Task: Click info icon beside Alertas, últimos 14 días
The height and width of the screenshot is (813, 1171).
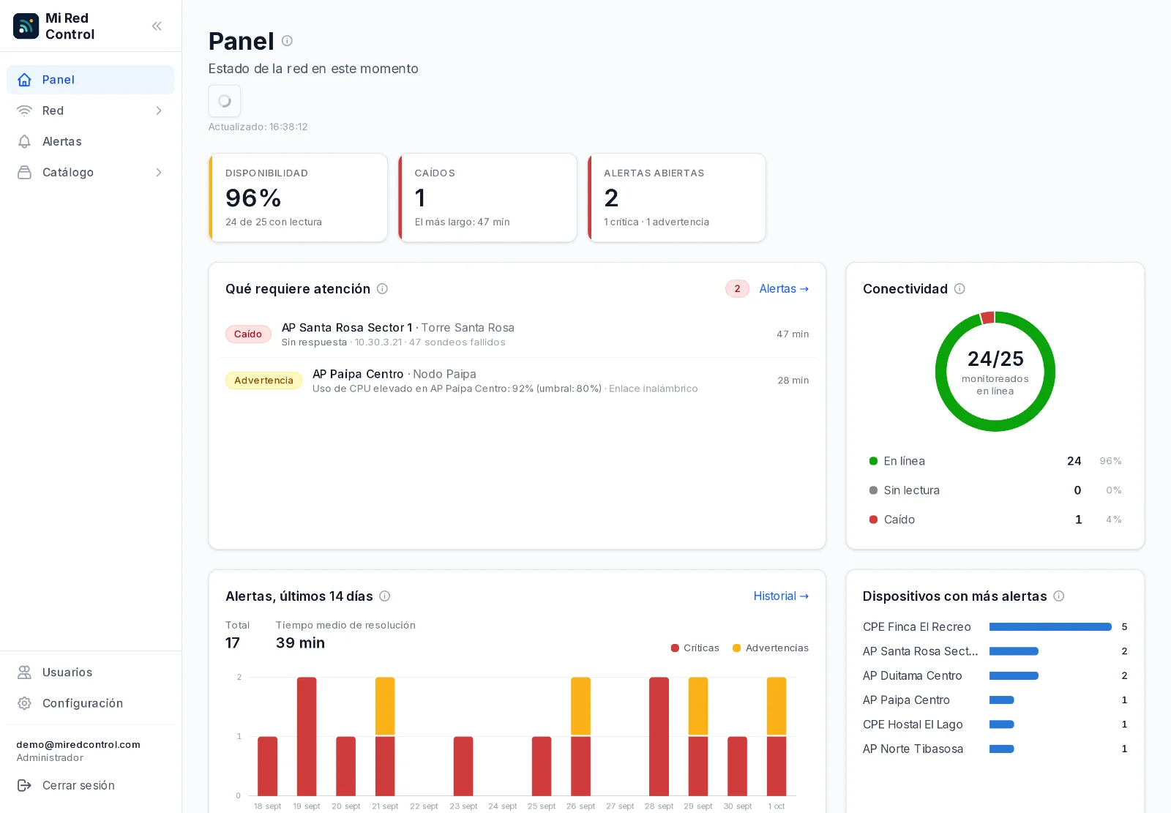Action: [384, 596]
